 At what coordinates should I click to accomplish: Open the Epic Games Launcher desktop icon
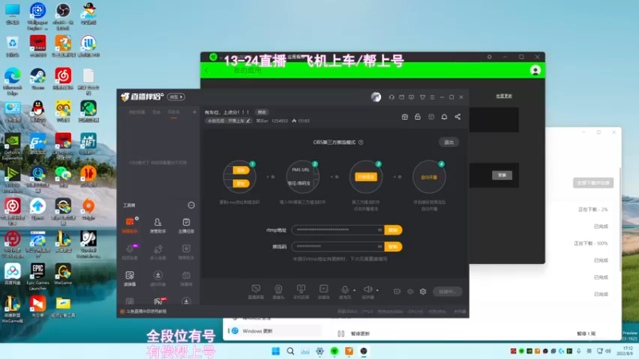(x=38, y=276)
